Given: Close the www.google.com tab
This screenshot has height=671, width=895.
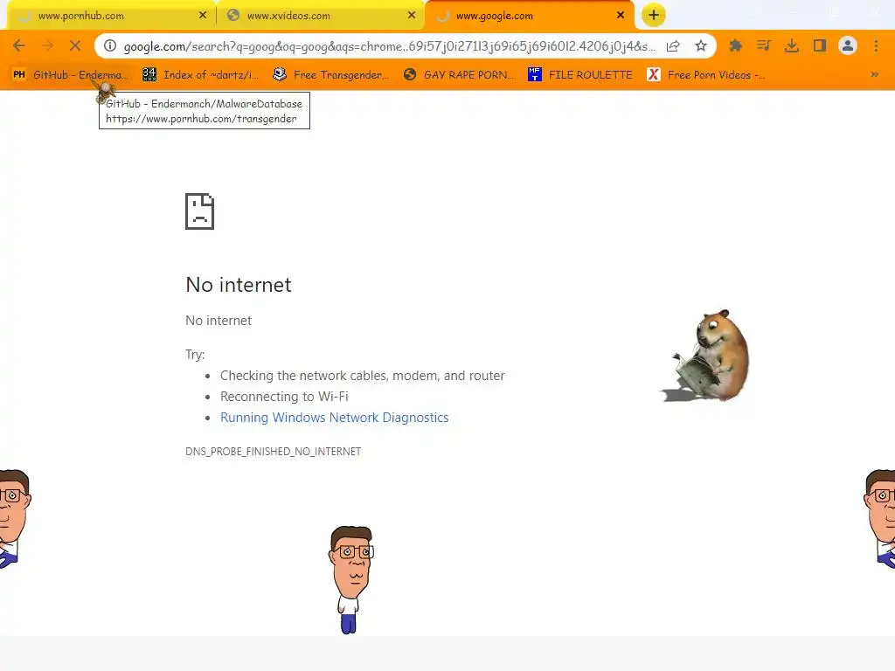Looking at the screenshot, I should 621,16.
